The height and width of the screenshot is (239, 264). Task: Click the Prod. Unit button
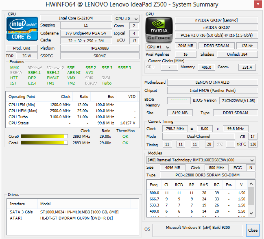coord(22,48)
